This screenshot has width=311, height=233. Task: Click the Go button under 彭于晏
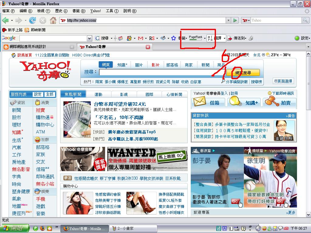pyautogui.click(x=235, y=201)
